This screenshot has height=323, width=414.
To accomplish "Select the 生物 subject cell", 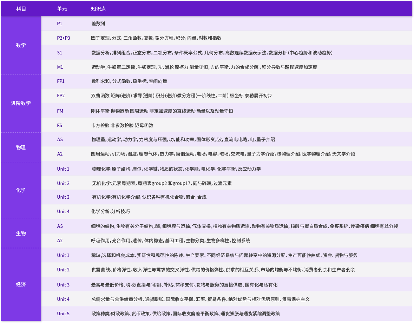I will pos(21,233).
